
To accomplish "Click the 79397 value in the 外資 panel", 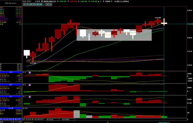I will (x=19, y=76).
